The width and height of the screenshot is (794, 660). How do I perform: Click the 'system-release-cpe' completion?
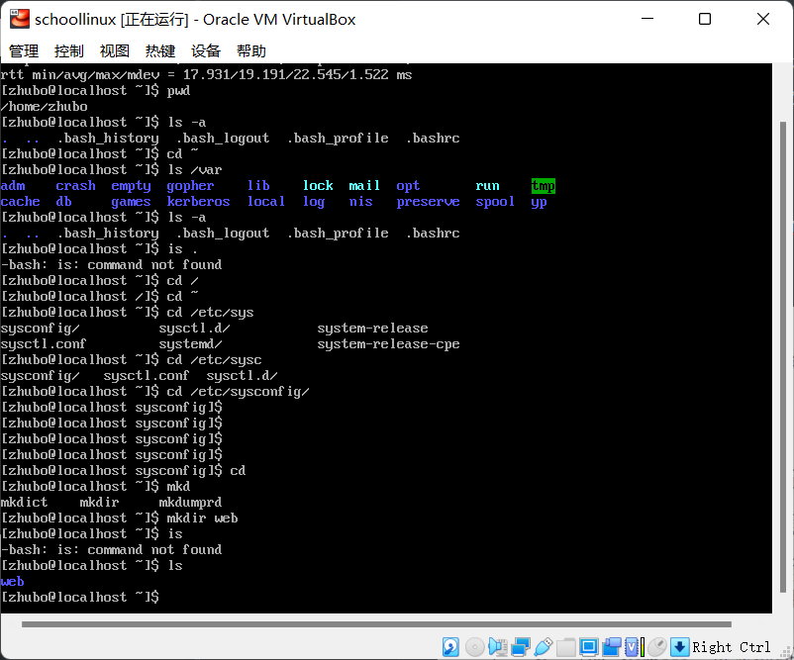tap(388, 344)
